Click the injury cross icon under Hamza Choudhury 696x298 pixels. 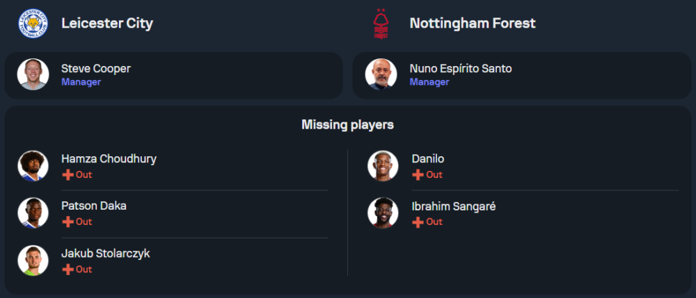tap(68, 175)
